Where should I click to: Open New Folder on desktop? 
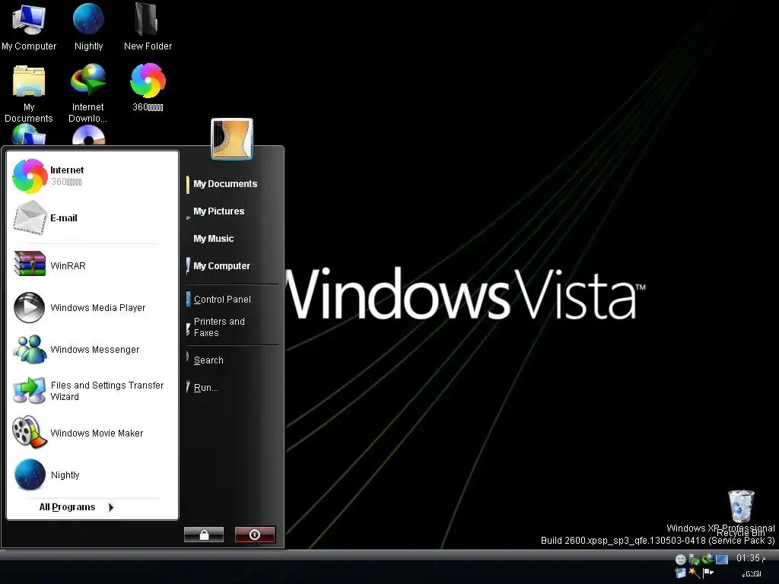coord(148,26)
